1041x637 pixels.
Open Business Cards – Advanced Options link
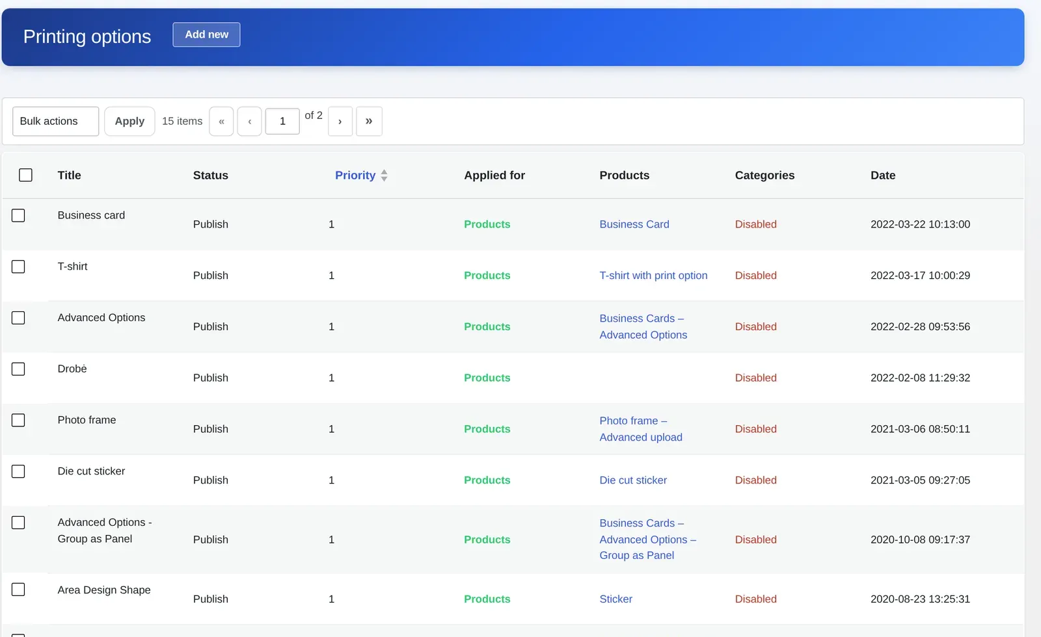click(643, 326)
